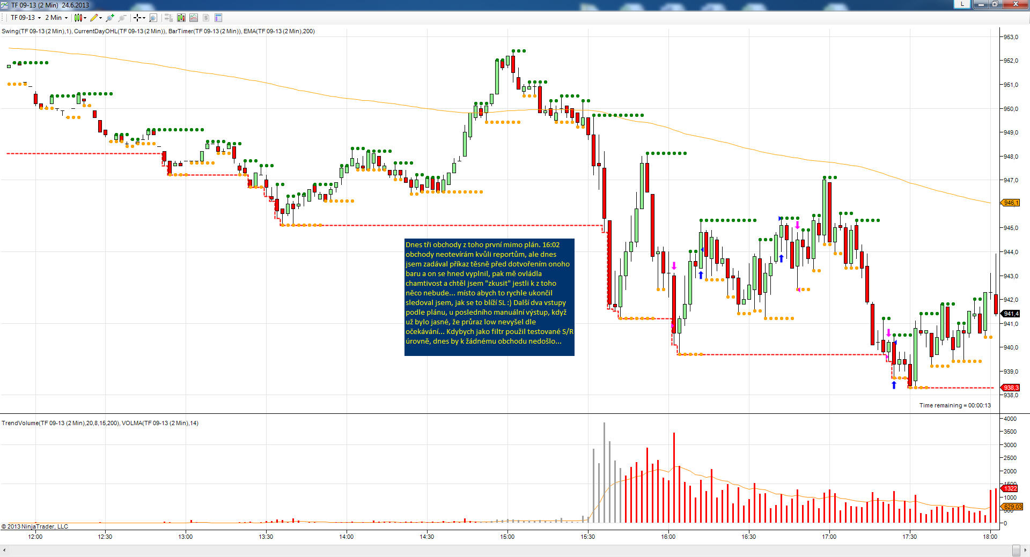Click the "BarTimer(TF 09-13 (2 Min))" label

pyautogui.click(x=204, y=31)
